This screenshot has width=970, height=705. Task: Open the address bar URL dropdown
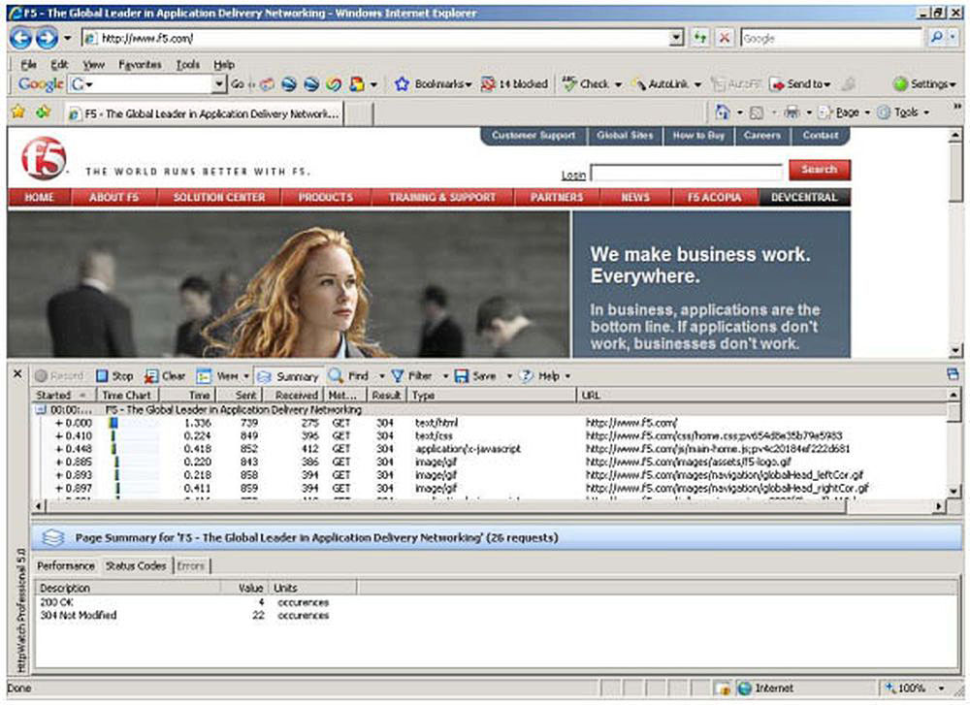coord(677,38)
